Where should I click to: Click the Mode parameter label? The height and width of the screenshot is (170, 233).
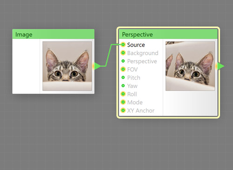pos(135,102)
